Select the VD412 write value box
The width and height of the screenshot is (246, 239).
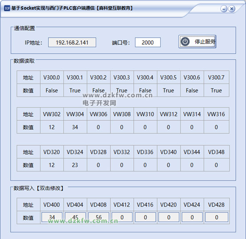tap(122, 217)
